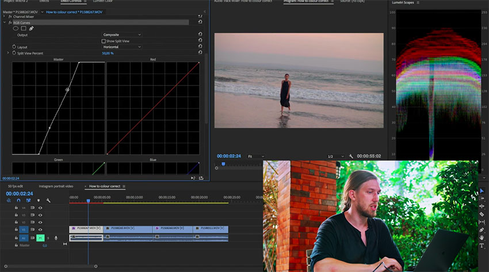Toggle the Channel Mixer fx bypass
The height and width of the screenshot is (272, 489).
coord(10,17)
